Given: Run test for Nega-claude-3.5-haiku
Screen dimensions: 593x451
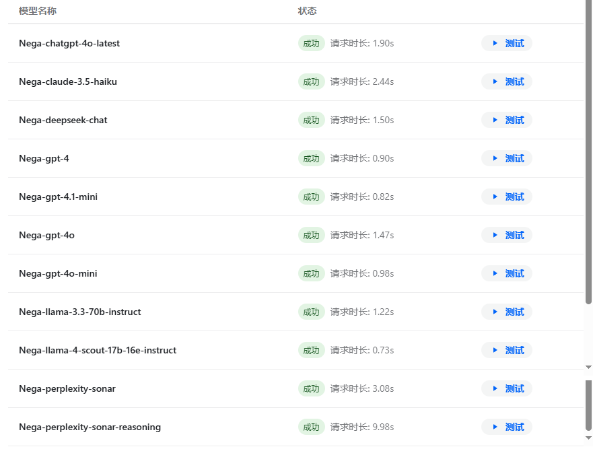Looking at the screenshot, I should [506, 81].
